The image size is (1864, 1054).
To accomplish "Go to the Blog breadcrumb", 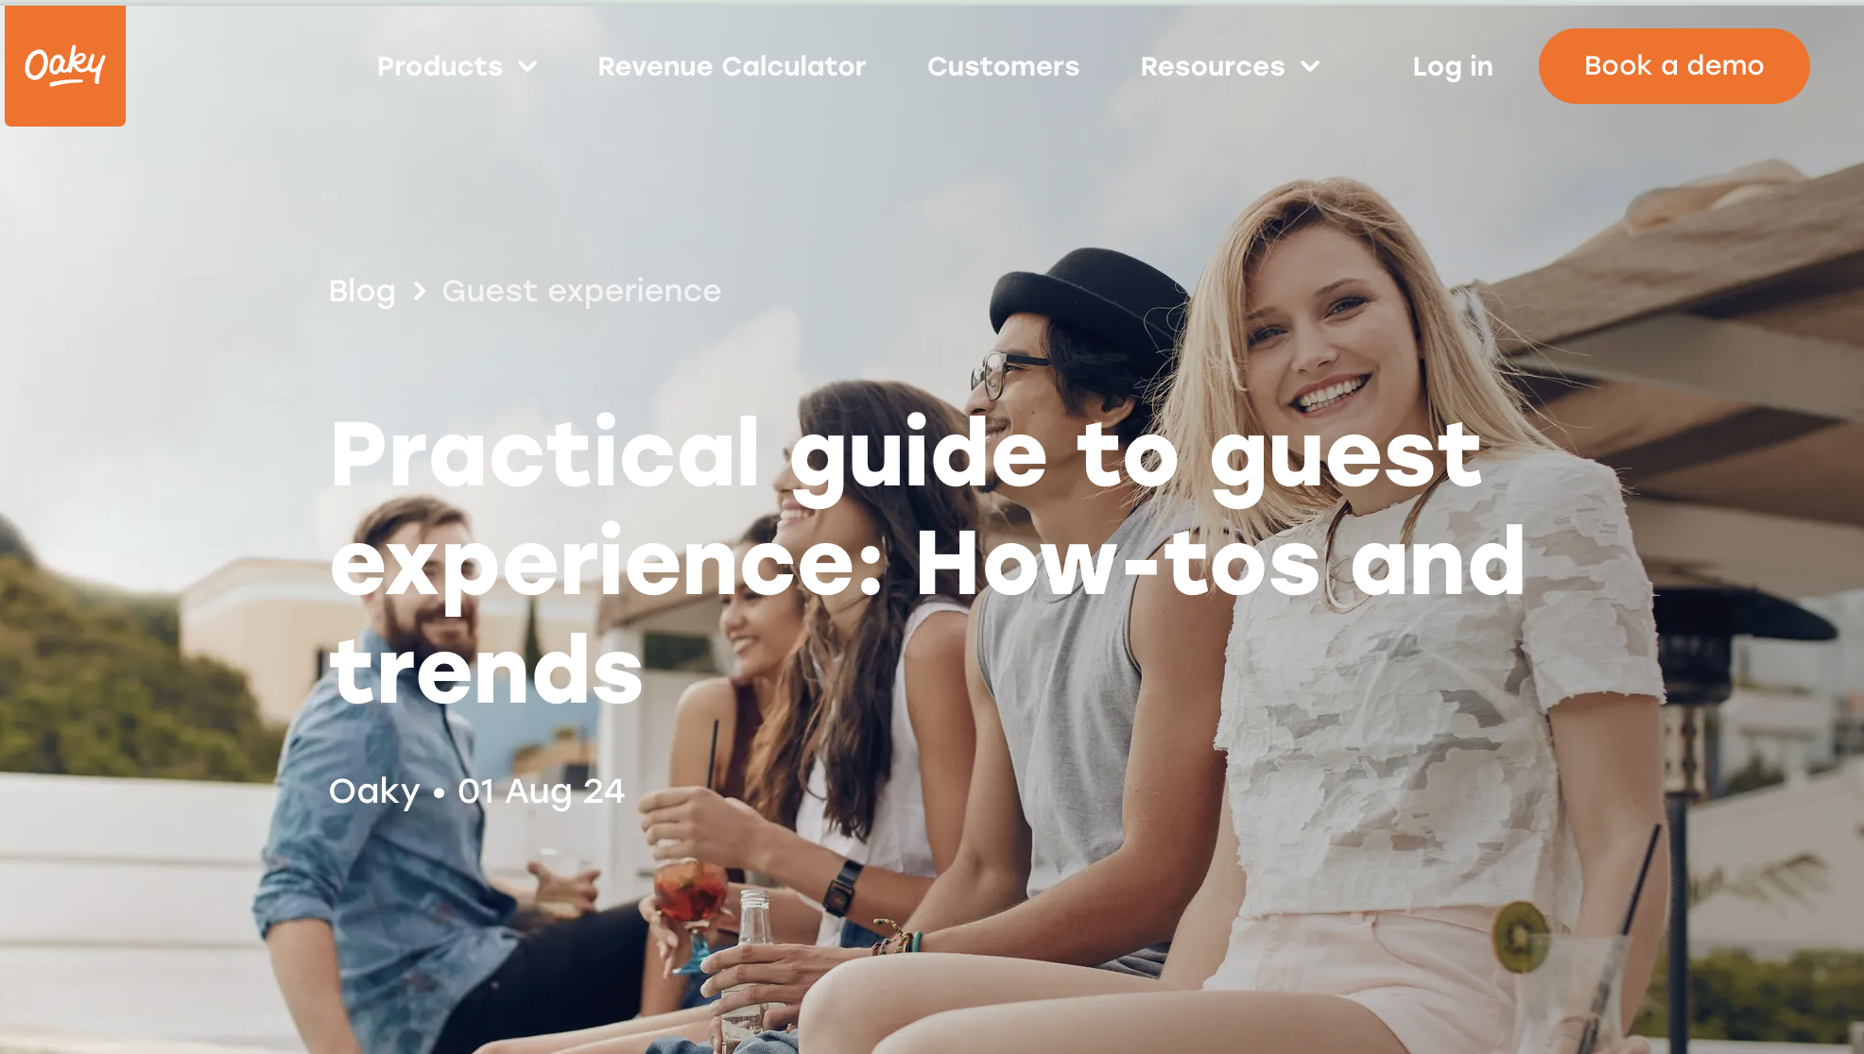I will (362, 292).
